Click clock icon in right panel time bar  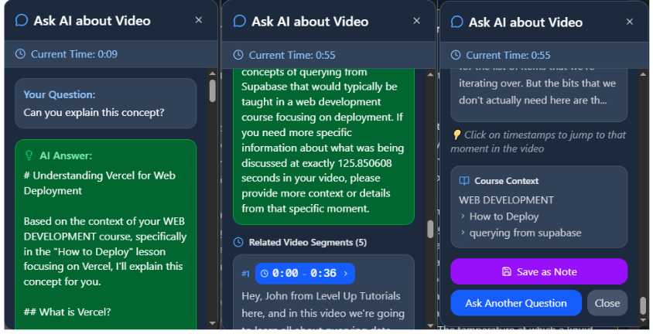pyautogui.click(x=456, y=55)
